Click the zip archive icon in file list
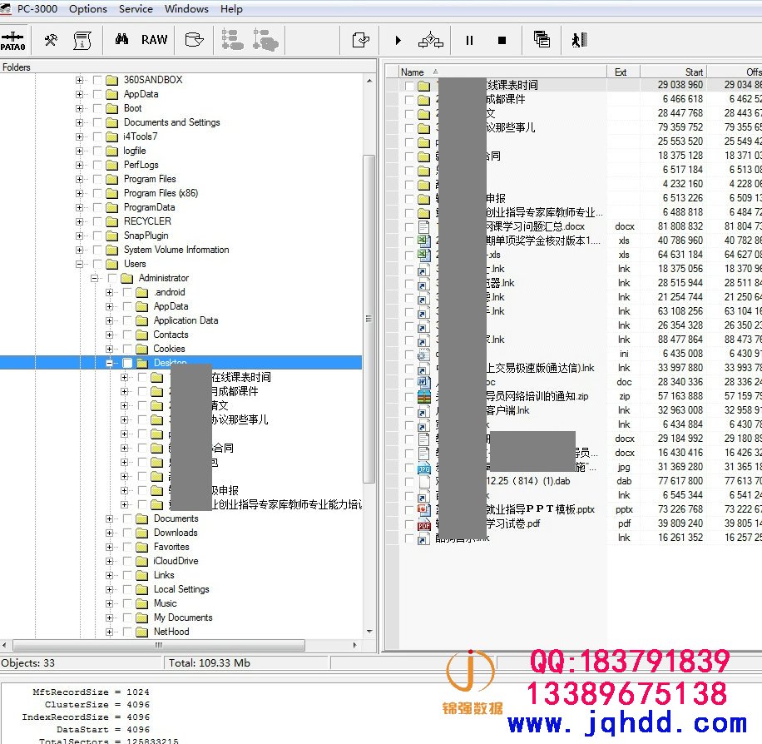Screen dimensions: 762x744 [423, 396]
